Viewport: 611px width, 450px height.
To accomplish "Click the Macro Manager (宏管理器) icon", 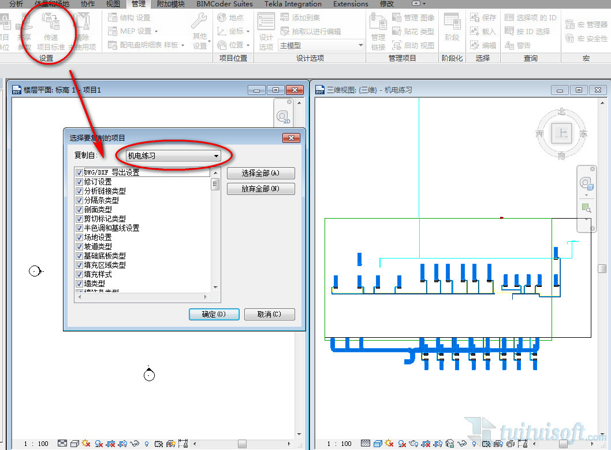I will [x=585, y=25].
